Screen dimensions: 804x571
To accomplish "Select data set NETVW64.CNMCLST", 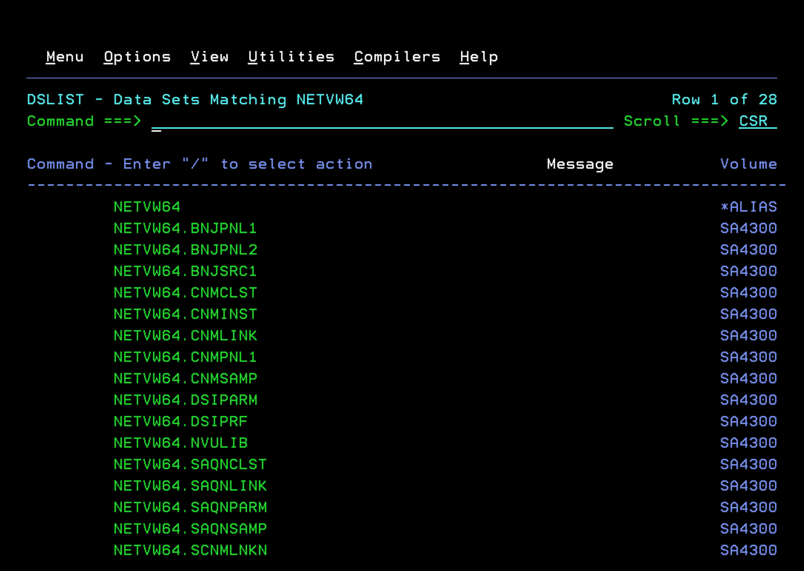I will (185, 293).
